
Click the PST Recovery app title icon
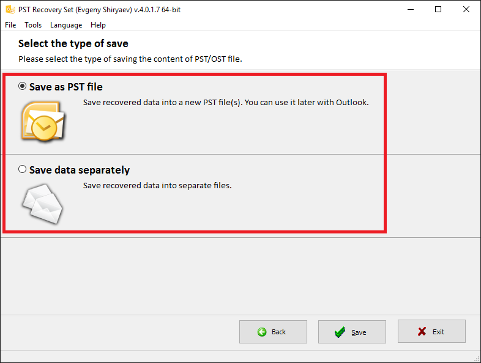click(x=10, y=10)
